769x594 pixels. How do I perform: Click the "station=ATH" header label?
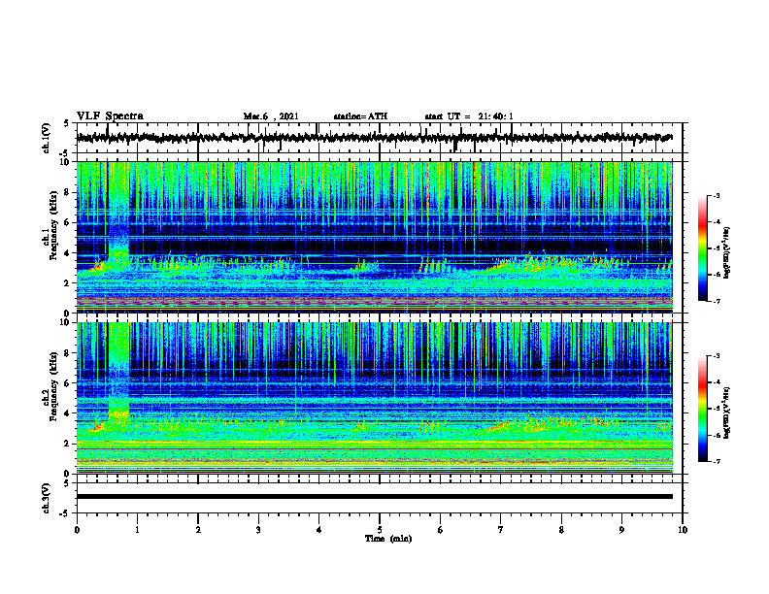pos(360,116)
